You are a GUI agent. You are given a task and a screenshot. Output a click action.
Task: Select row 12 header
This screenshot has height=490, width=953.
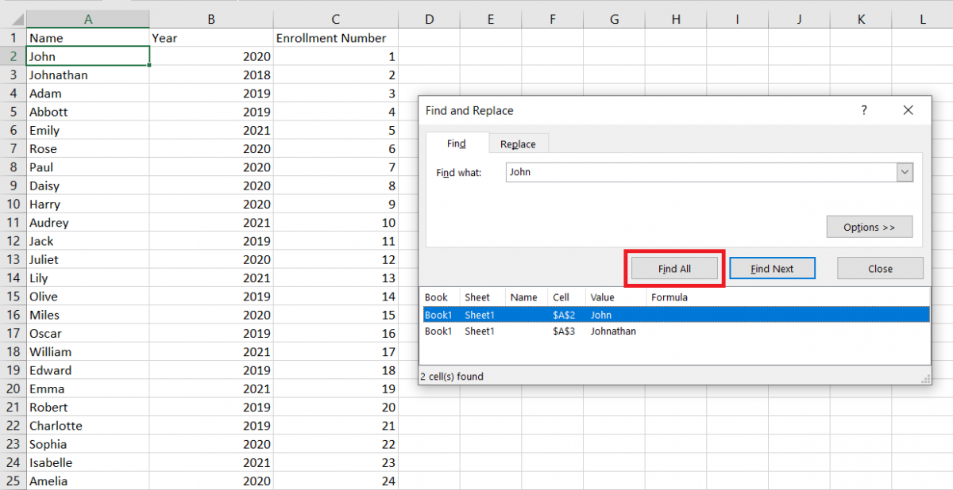click(13, 241)
